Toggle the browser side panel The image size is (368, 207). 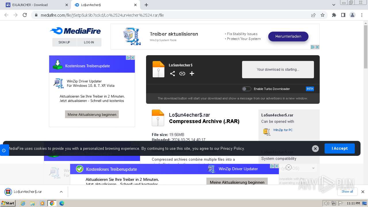pos(343,15)
